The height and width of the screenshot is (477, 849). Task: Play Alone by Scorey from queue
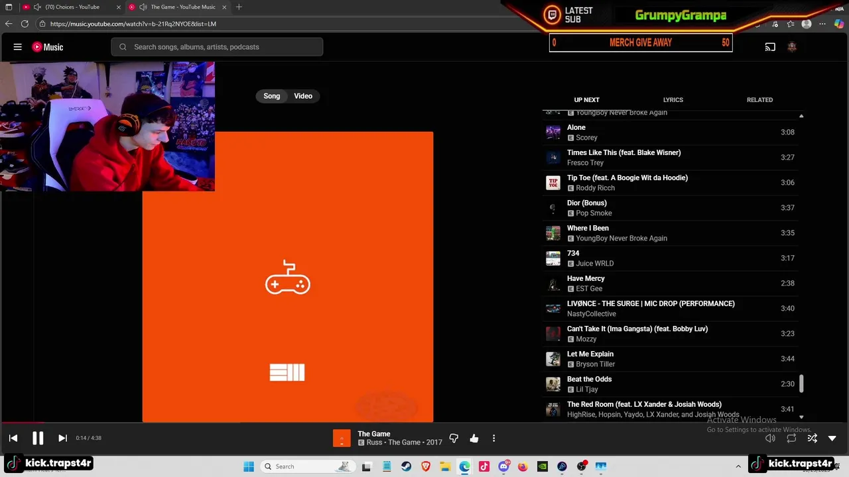[670, 132]
